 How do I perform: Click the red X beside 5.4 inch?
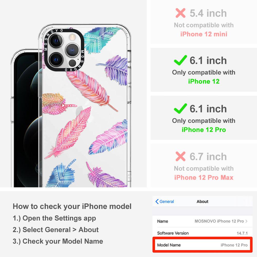(x=180, y=13)
